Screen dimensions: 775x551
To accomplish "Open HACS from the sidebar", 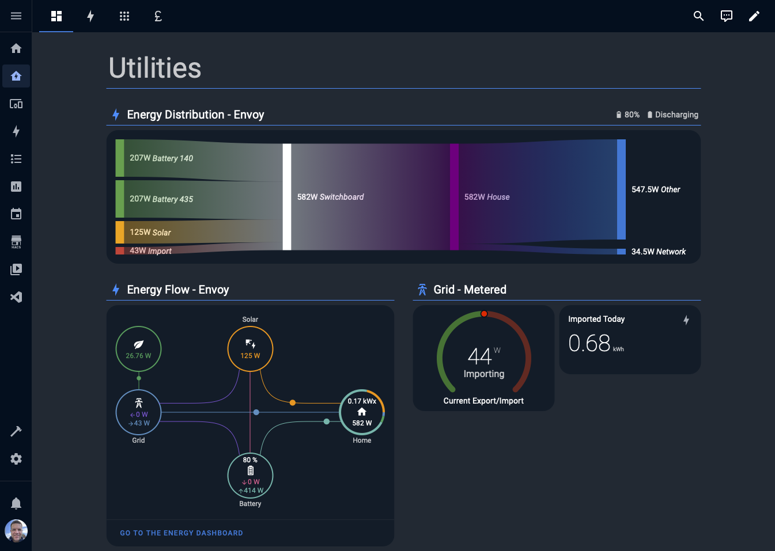I will pos(16,241).
